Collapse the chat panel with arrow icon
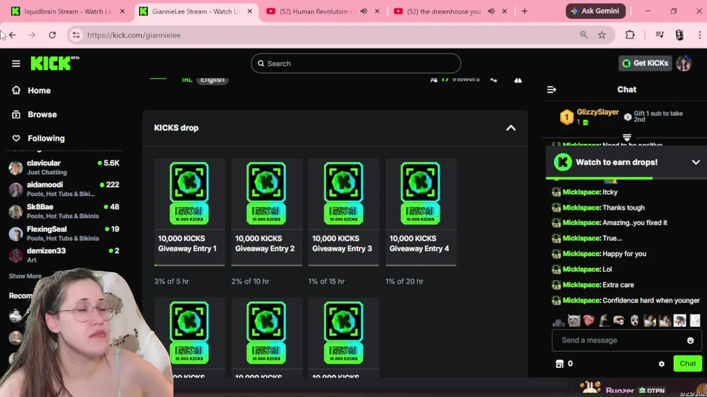The height and width of the screenshot is (397, 707). [x=551, y=89]
